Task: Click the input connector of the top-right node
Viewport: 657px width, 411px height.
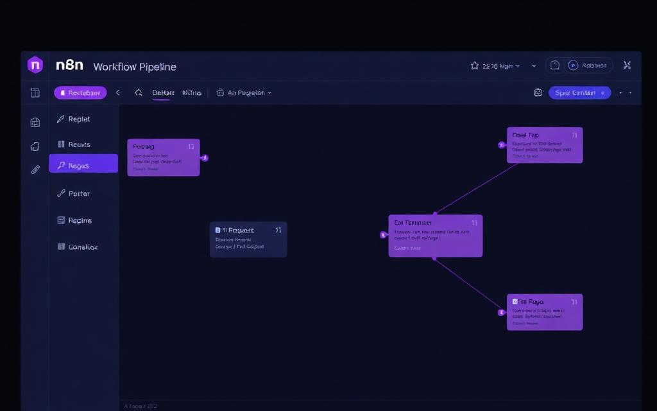Action: [502, 145]
